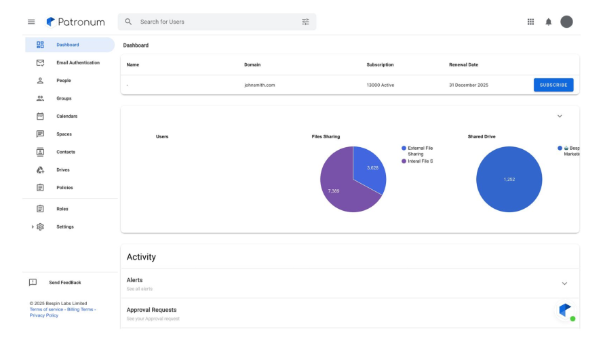The image size is (603, 339).
Task: Go to Email Authentication page
Action: (x=77, y=62)
